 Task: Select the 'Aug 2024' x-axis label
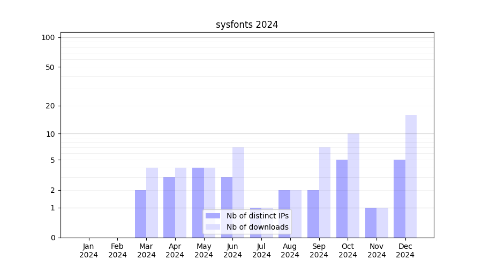(x=290, y=250)
